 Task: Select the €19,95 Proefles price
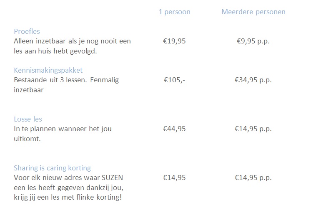click(x=174, y=41)
